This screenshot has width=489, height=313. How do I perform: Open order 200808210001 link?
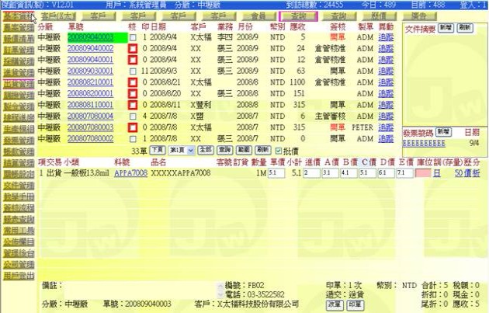click(90, 82)
